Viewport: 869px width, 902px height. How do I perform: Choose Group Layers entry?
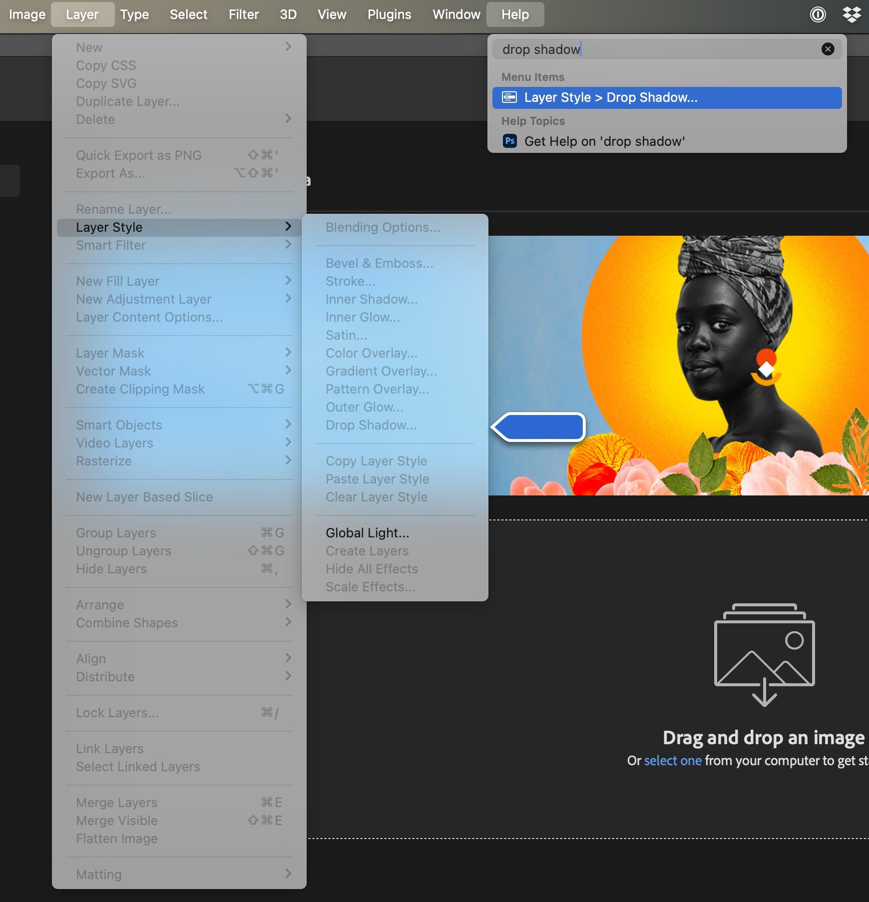pos(179,533)
